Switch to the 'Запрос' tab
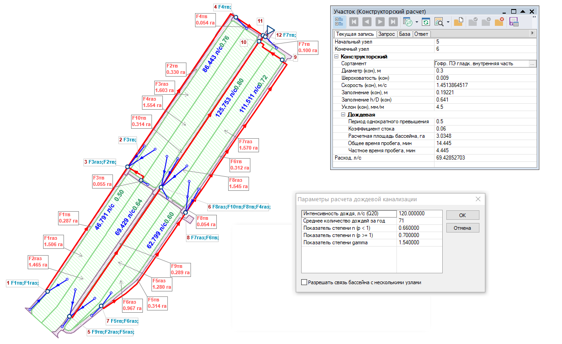Screen dimensions: 562x344 pos(386,34)
